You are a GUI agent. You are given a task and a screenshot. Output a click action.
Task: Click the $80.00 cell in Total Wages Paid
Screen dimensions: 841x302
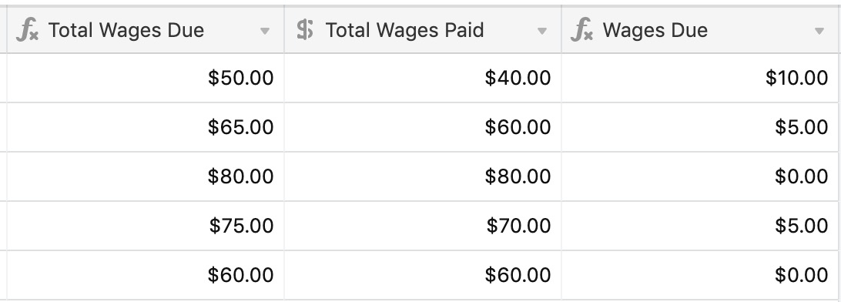423,176
